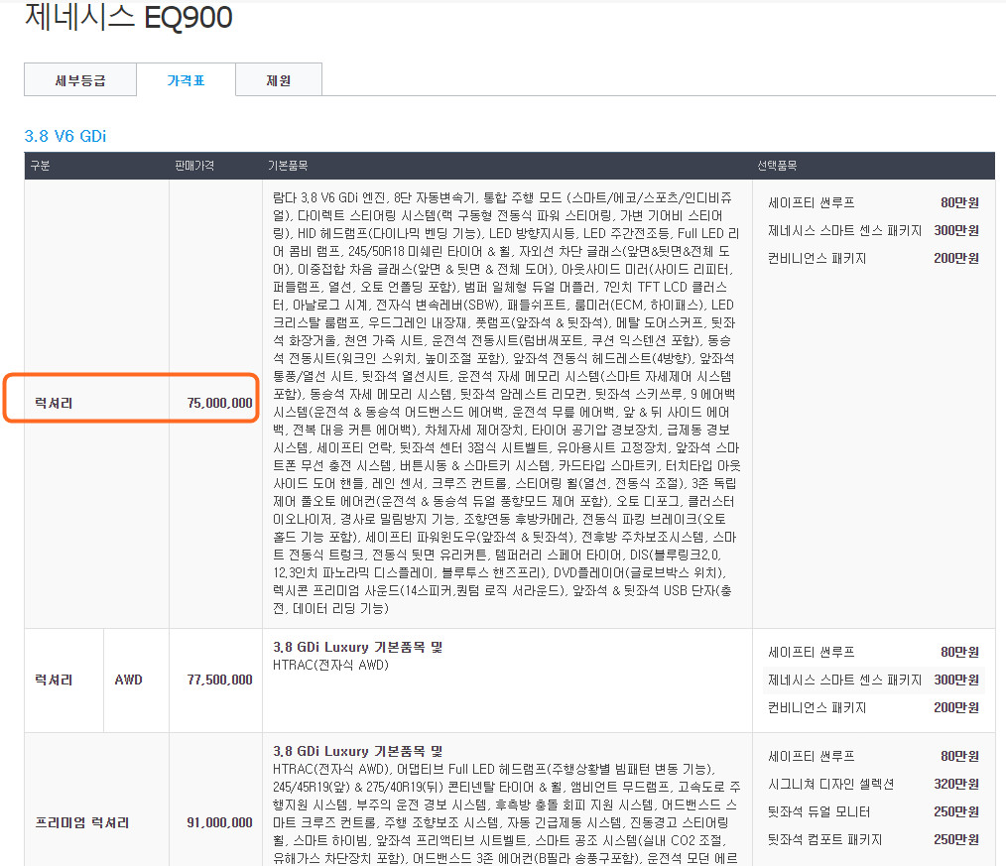The height and width of the screenshot is (866, 1006).
Task: Select the 가격표 tab
Action: click(x=187, y=80)
